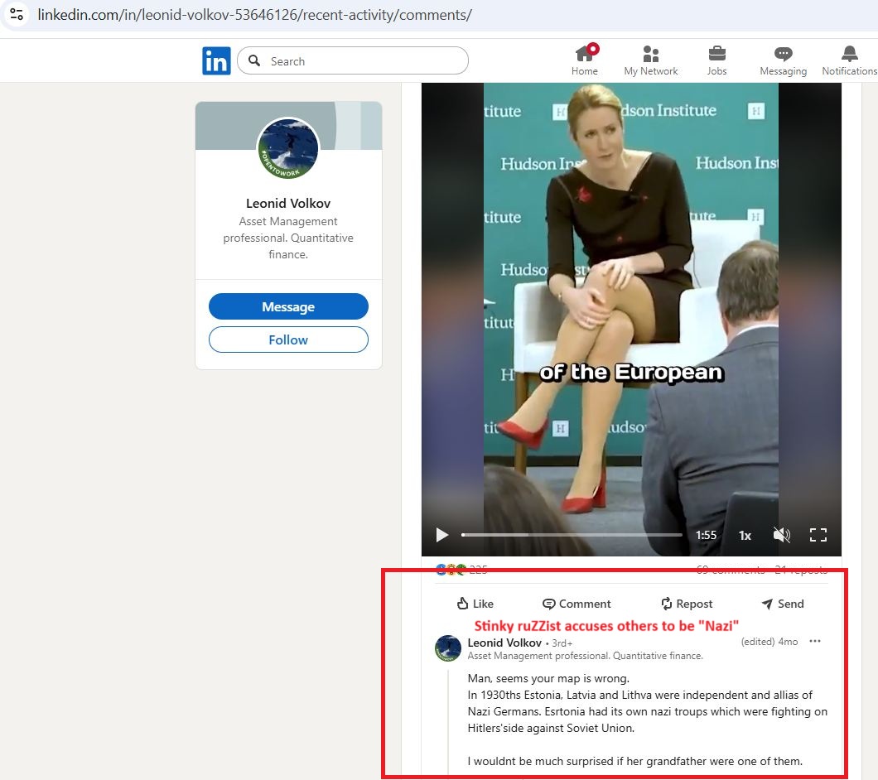
Task: Open Notifications bell icon
Action: pyautogui.click(x=849, y=55)
